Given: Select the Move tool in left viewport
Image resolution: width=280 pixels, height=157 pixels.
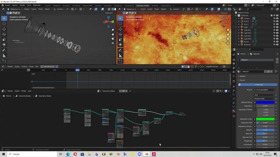Looking at the screenshot, I should tap(4, 29).
